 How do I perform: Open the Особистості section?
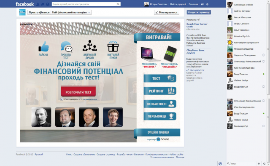click(160, 104)
